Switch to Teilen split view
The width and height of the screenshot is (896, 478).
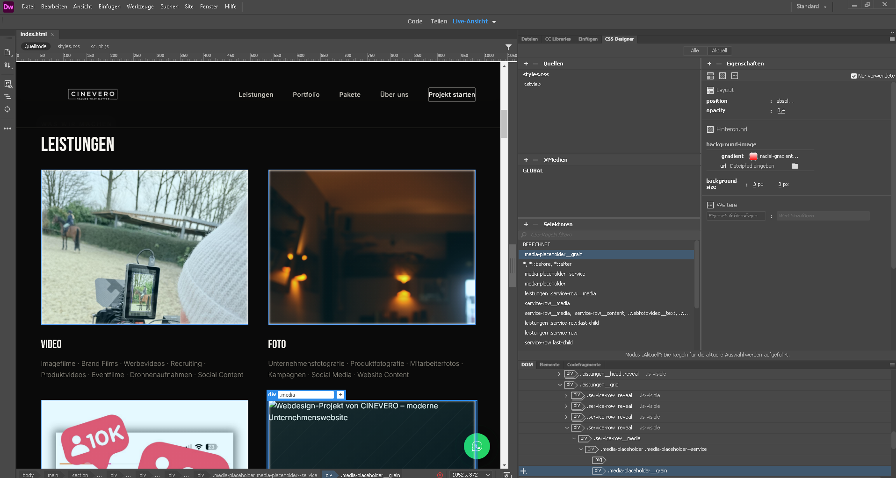[439, 21]
